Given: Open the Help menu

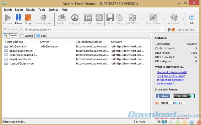Looking at the screenshot, I should pyautogui.click(x=64, y=10).
